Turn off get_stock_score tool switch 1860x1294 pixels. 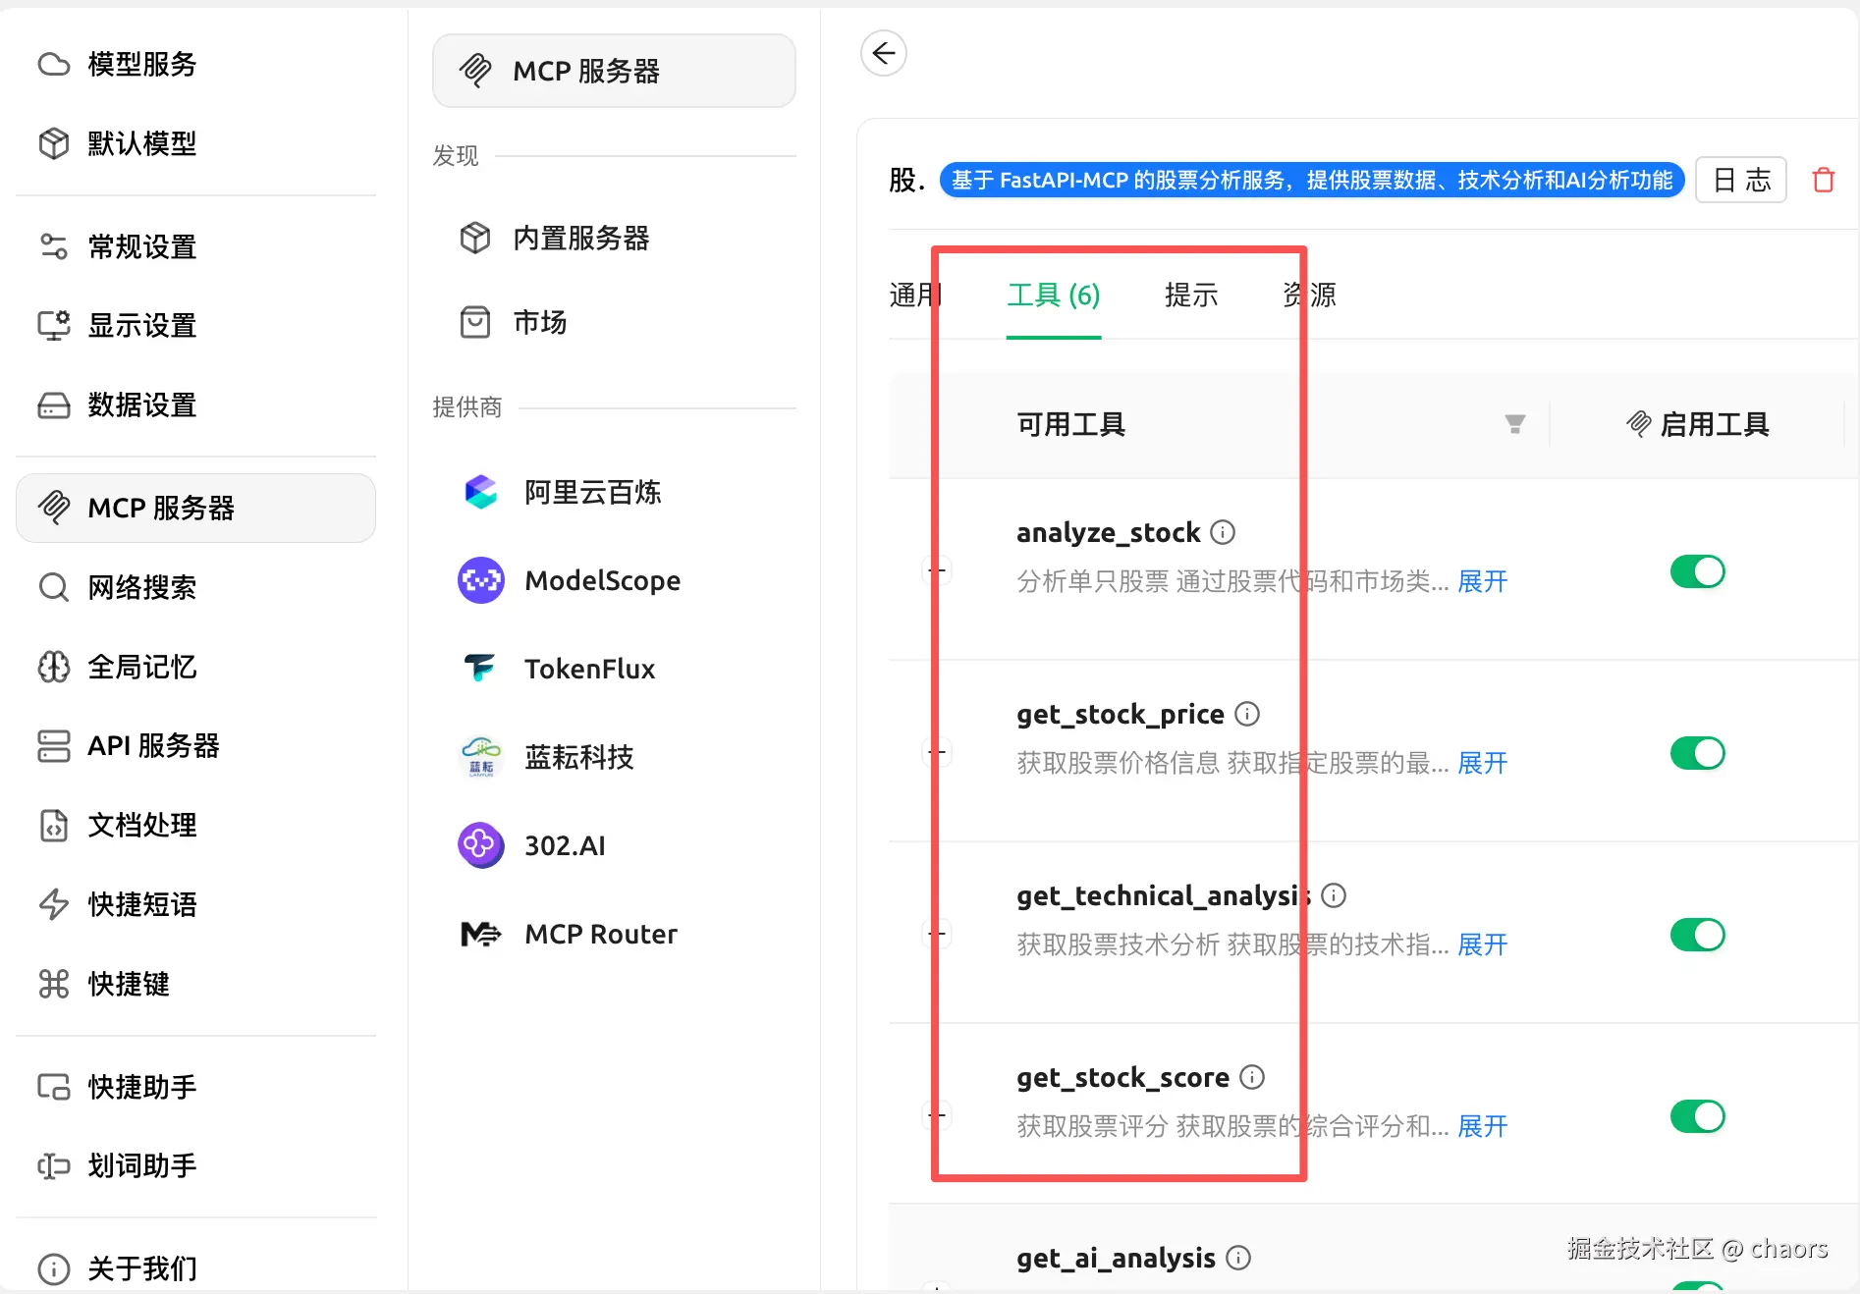pyautogui.click(x=1697, y=1116)
